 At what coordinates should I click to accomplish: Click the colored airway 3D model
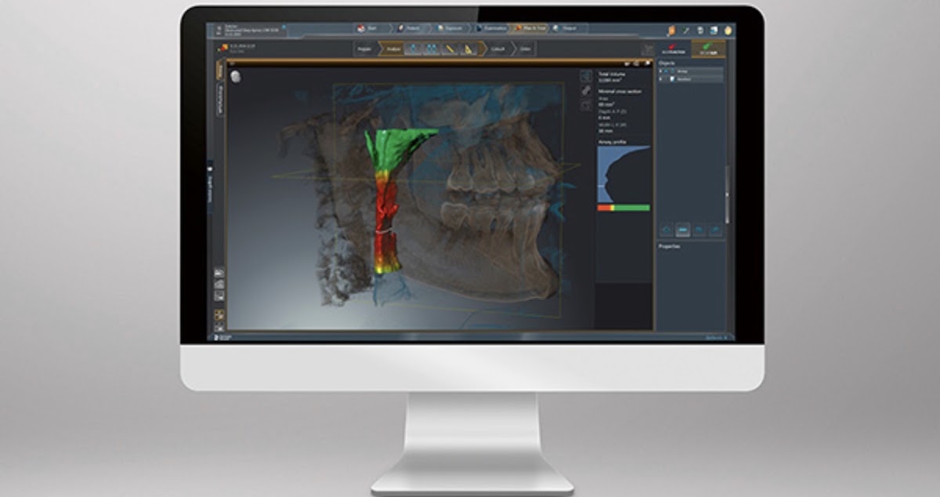tap(389, 200)
